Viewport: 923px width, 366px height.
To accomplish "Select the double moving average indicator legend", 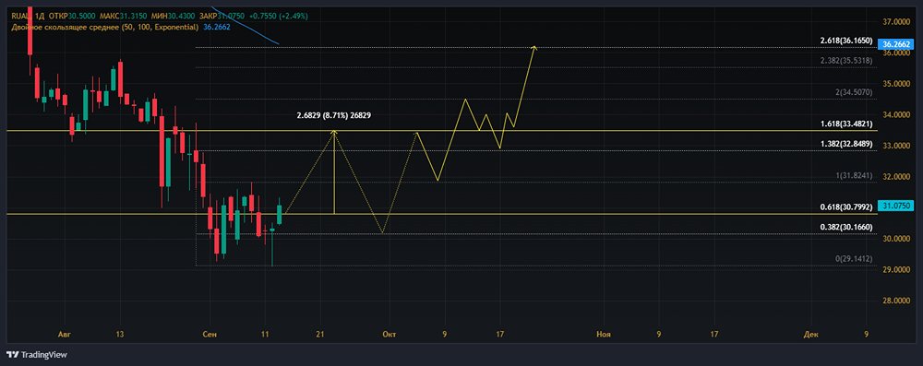I will coord(104,27).
